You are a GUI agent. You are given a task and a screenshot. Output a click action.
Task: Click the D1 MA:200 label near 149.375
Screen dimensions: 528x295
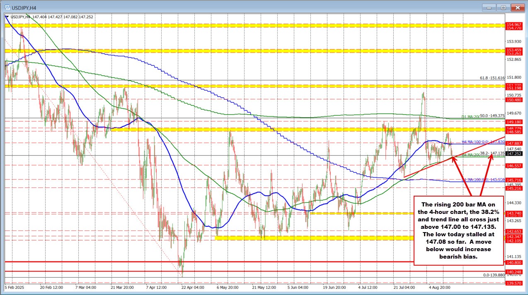tap(471, 116)
